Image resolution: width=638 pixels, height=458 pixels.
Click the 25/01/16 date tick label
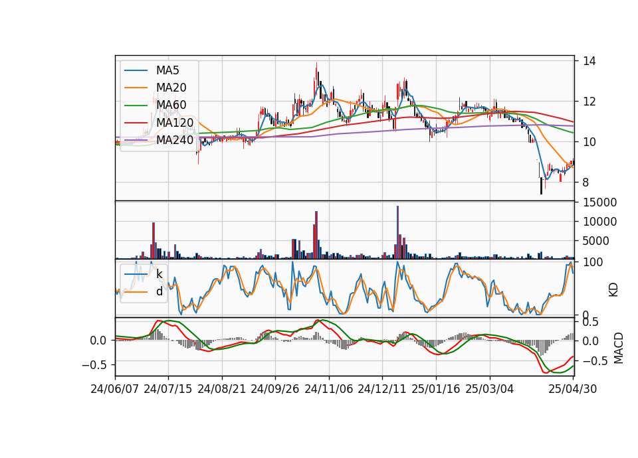(436, 389)
